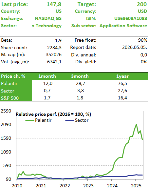Viewport: 148px width, 188px height.
Task: Select the S&P 500 row label
Action: pyautogui.click(x=10, y=98)
